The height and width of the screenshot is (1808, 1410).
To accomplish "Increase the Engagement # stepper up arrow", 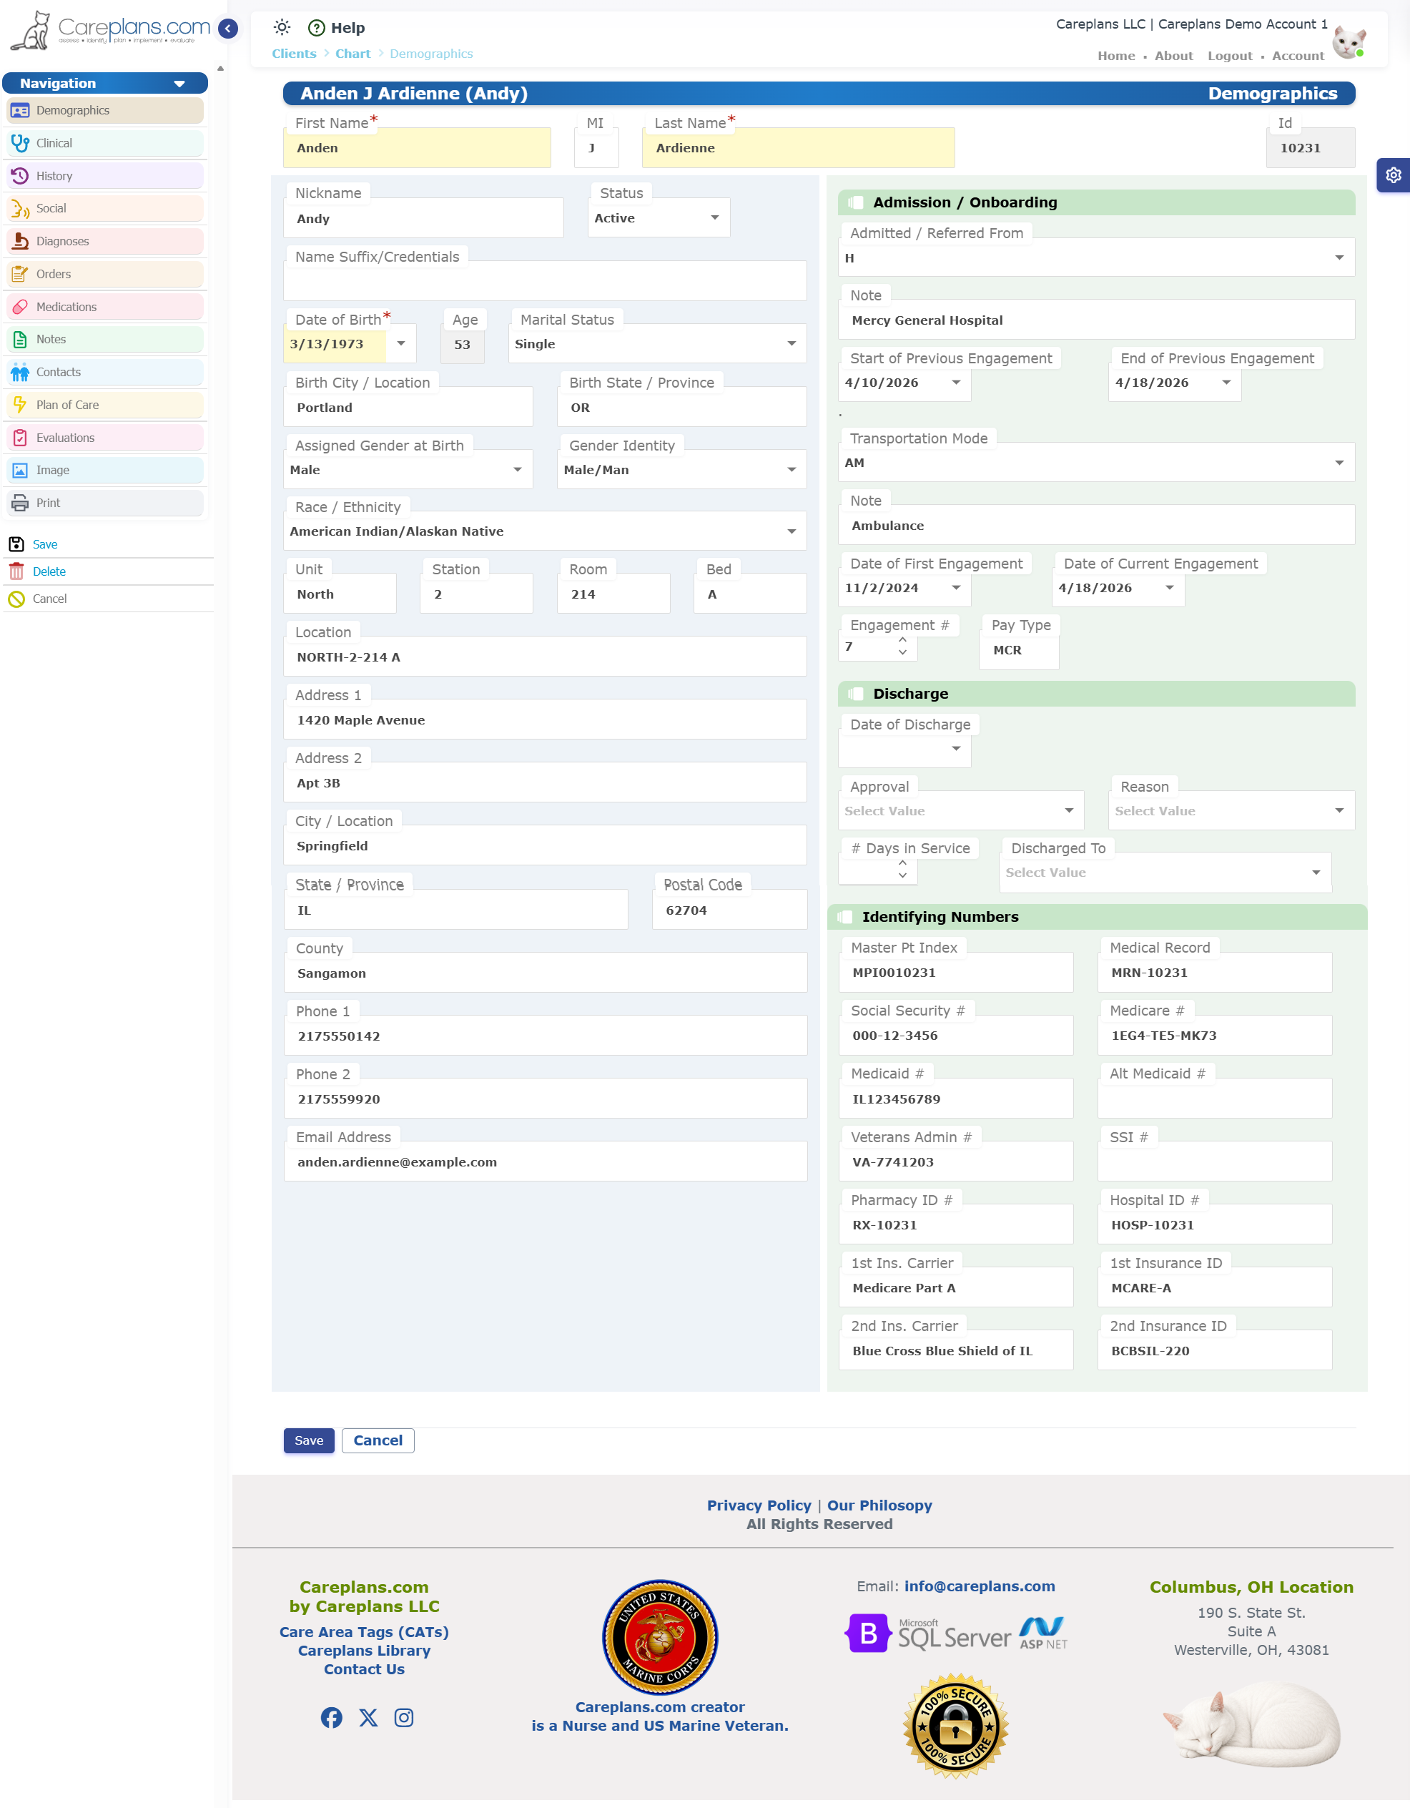I will tap(903, 639).
